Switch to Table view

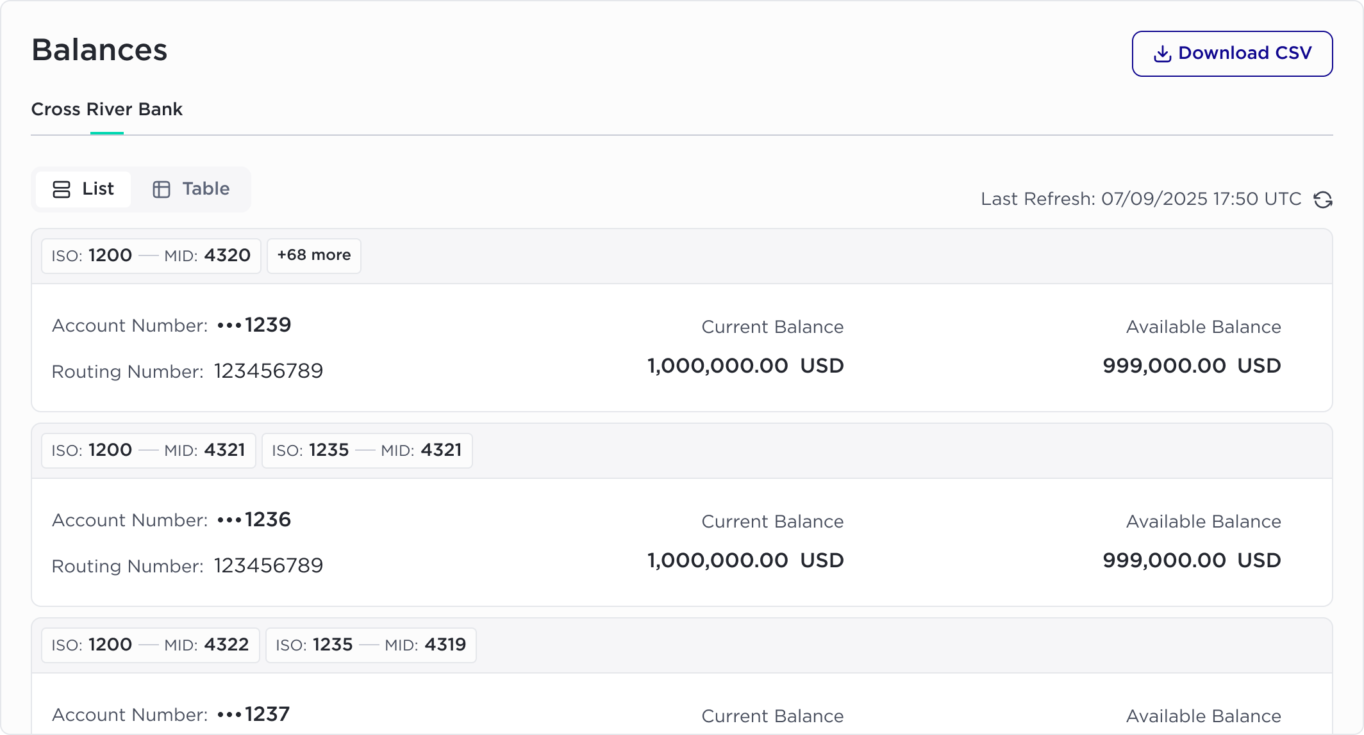tap(191, 190)
